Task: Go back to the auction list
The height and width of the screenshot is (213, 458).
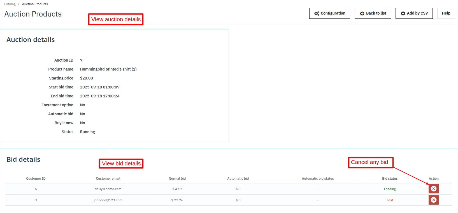Action: coord(373,13)
